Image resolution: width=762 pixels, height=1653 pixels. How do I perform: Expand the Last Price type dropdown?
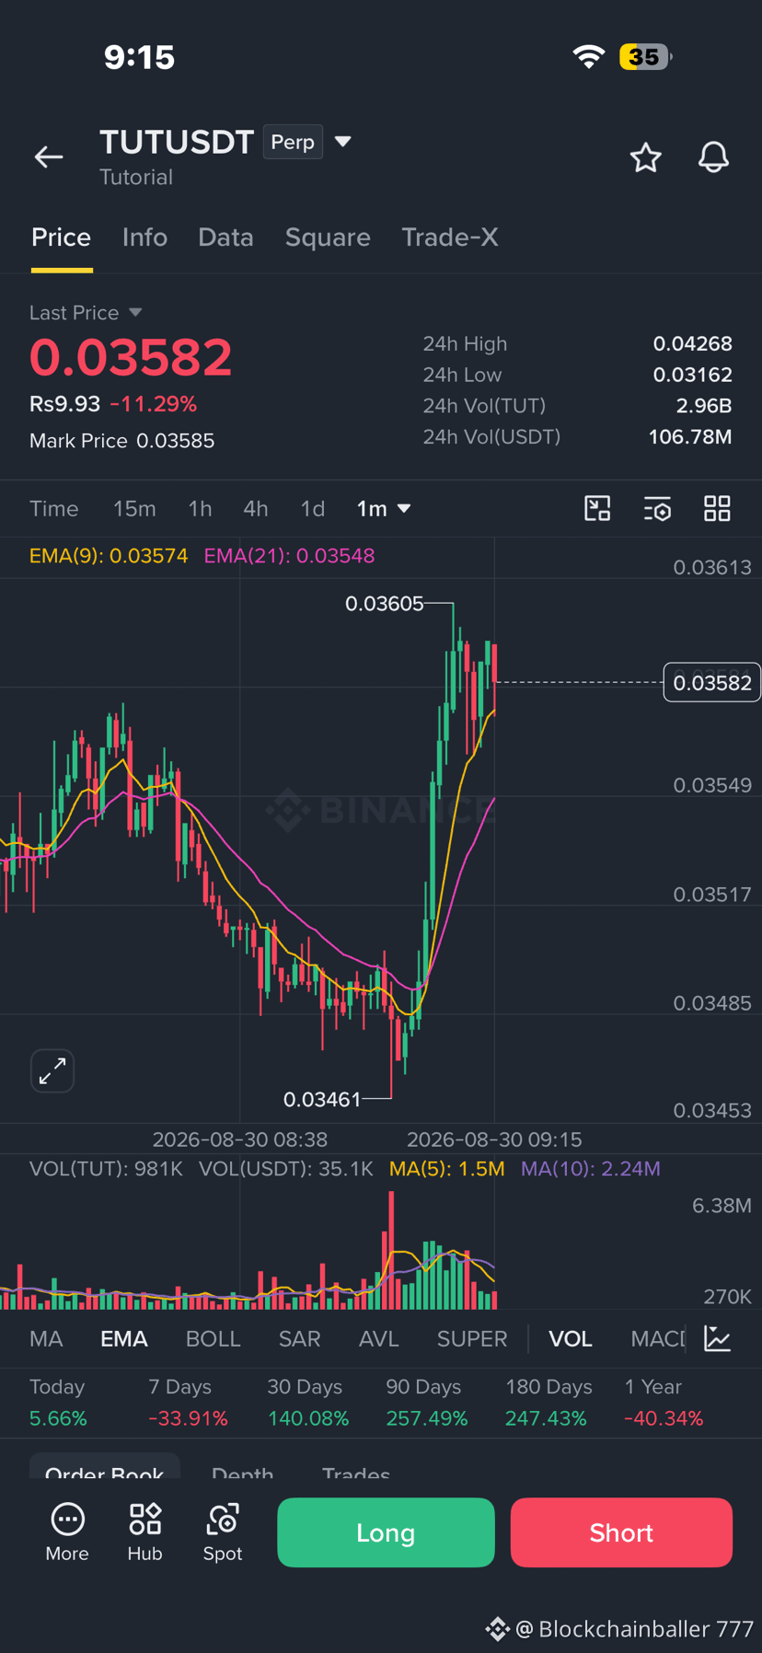(135, 313)
